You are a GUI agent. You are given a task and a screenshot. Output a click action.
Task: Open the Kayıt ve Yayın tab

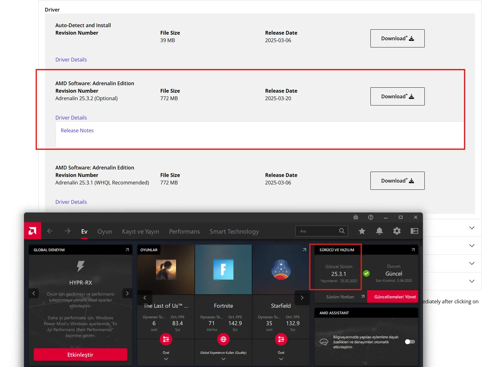coord(140,232)
